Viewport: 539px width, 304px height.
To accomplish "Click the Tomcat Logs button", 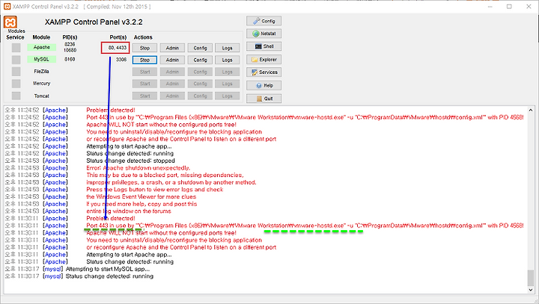I will tap(228, 96).
